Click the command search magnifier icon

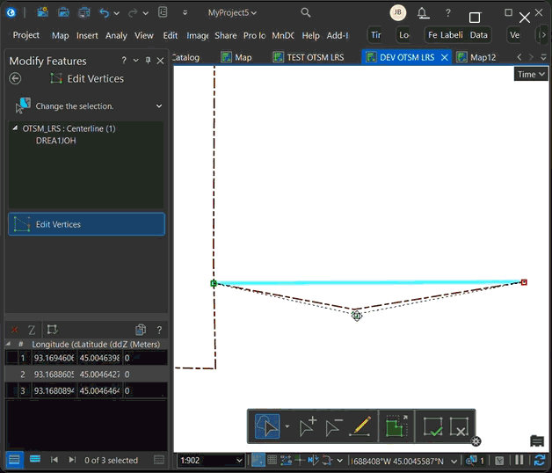(306, 12)
